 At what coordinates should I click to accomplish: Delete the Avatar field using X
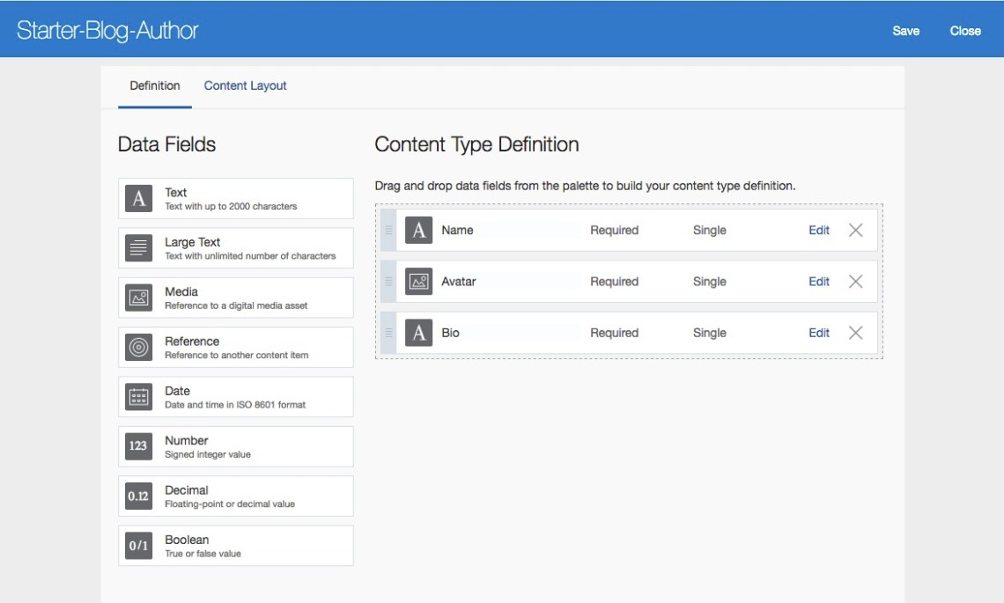[x=855, y=282]
